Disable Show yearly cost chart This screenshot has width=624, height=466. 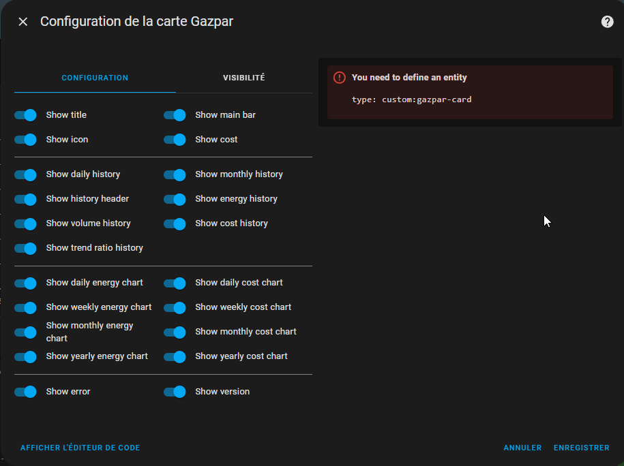pyautogui.click(x=175, y=357)
